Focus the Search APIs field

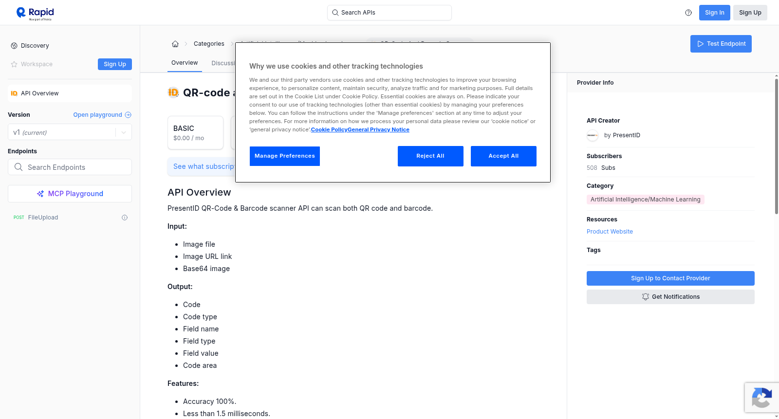click(x=389, y=13)
